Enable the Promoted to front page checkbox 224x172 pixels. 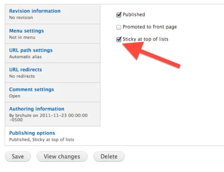119,27
